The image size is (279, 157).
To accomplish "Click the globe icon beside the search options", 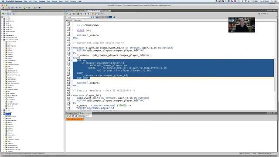I will (x=114, y=17).
